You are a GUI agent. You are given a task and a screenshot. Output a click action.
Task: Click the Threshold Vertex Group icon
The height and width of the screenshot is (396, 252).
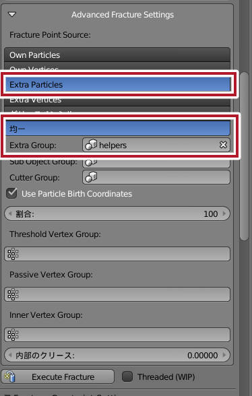[x=13, y=254]
